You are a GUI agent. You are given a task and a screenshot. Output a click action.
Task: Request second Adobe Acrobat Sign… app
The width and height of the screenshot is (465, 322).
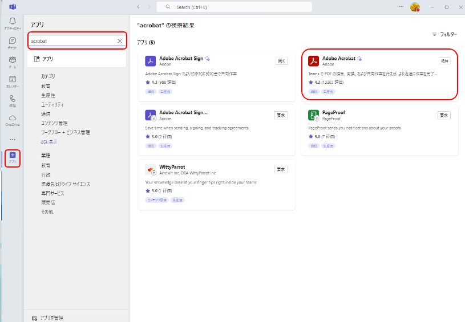[281, 116]
